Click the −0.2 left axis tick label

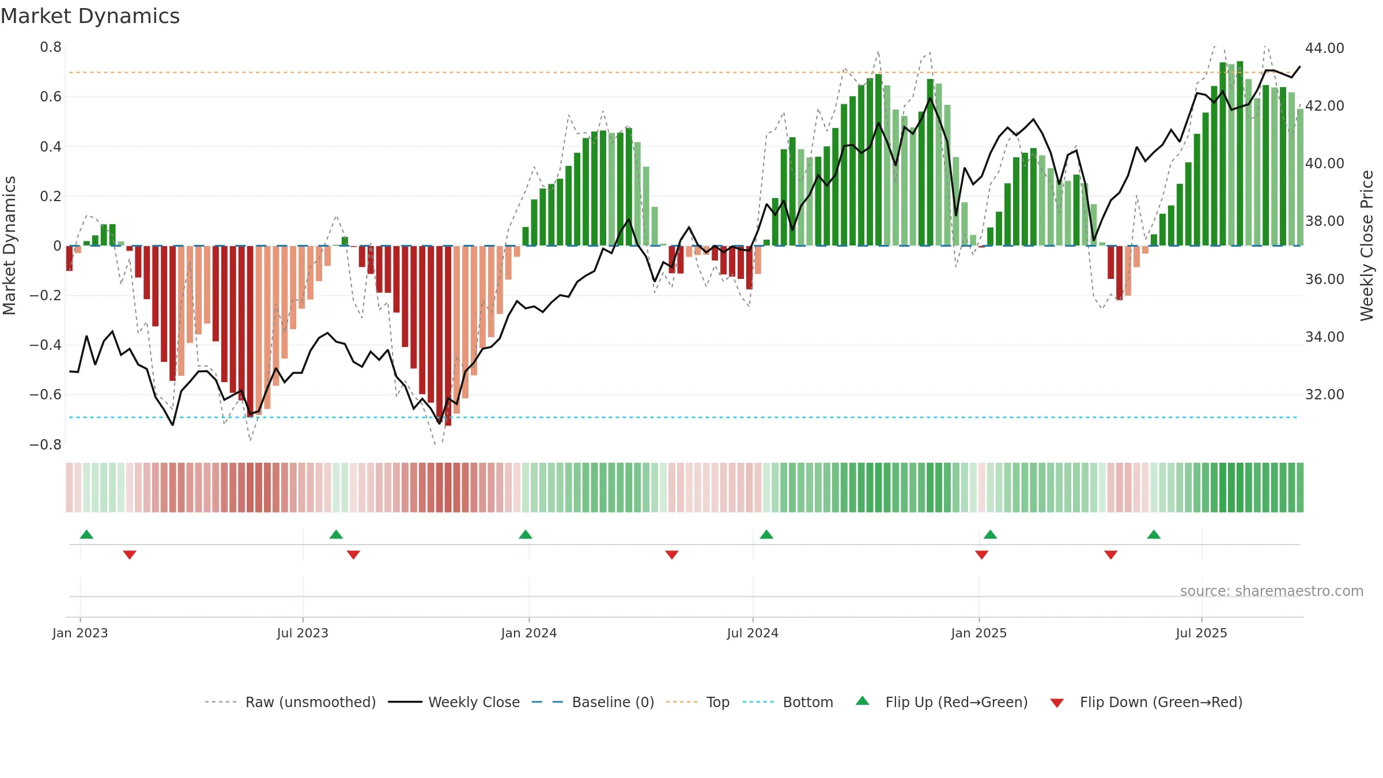point(46,296)
